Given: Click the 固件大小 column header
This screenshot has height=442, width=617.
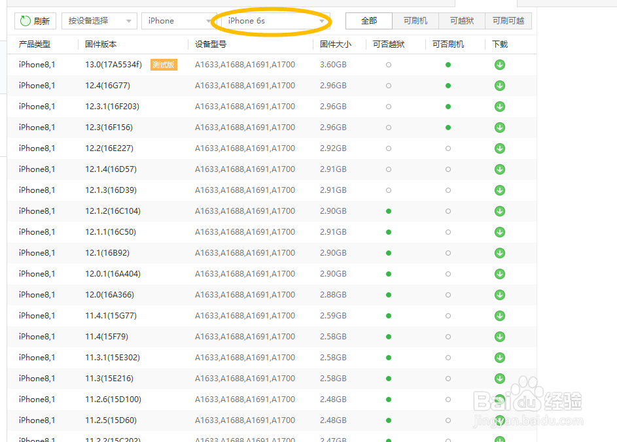Looking at the screenshot, I should [x=336, y=44].
